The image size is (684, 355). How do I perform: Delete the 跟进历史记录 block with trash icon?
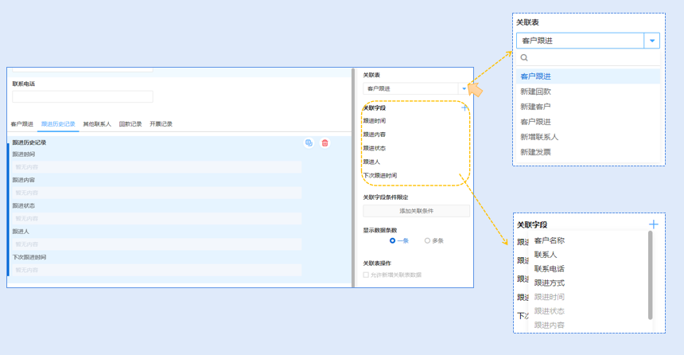(325, 143)
